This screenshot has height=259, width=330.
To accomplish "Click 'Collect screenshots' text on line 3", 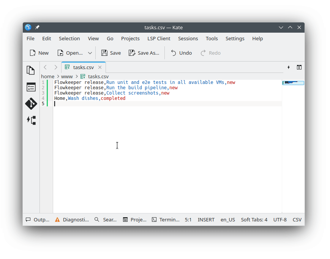I will 132,93.
